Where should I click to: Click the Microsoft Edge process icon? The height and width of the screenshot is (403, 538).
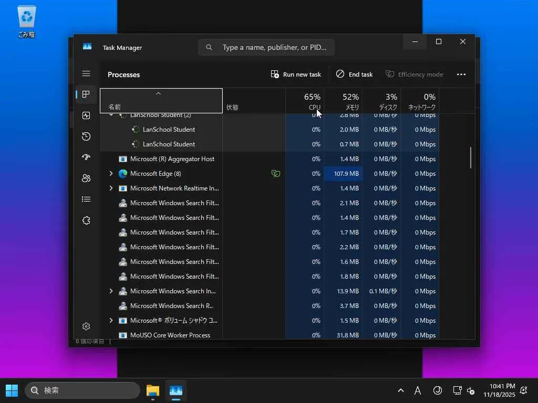tap(123, 174)
